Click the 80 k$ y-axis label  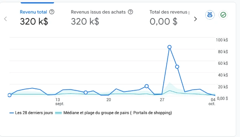(223, 52)
